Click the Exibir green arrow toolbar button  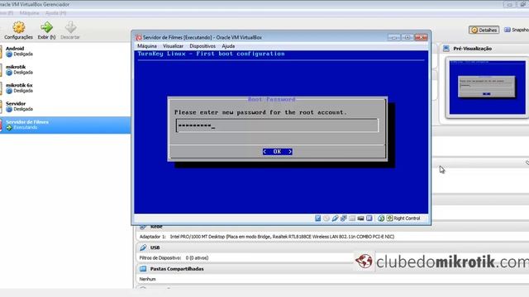point(46,31)
